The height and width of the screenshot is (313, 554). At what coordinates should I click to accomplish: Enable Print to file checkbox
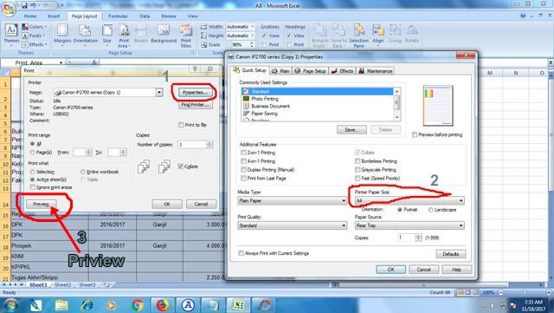(x=181, y=125)
